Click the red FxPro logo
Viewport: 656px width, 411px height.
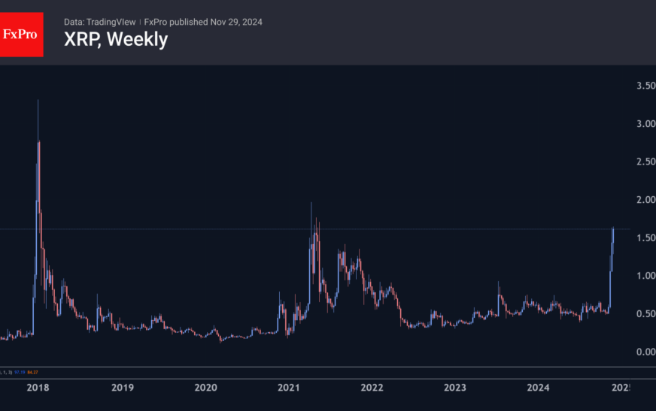(21, 35)
